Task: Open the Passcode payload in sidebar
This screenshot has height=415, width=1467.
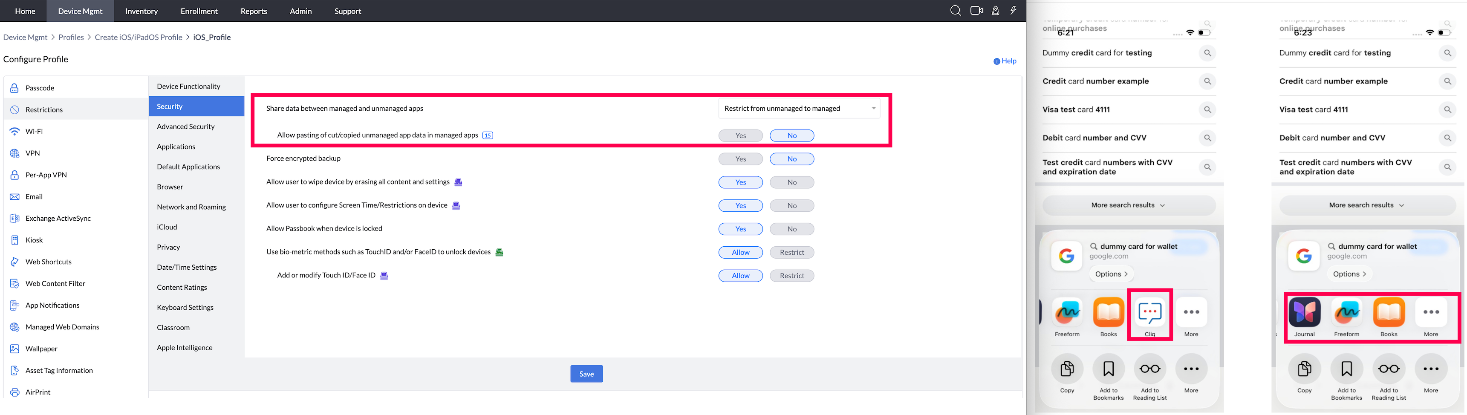Action: (x=40, y=88)
